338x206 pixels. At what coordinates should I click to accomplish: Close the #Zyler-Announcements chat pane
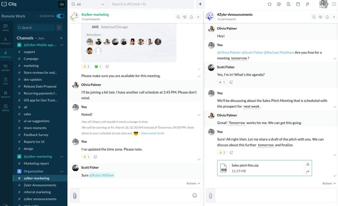[334, 17]
